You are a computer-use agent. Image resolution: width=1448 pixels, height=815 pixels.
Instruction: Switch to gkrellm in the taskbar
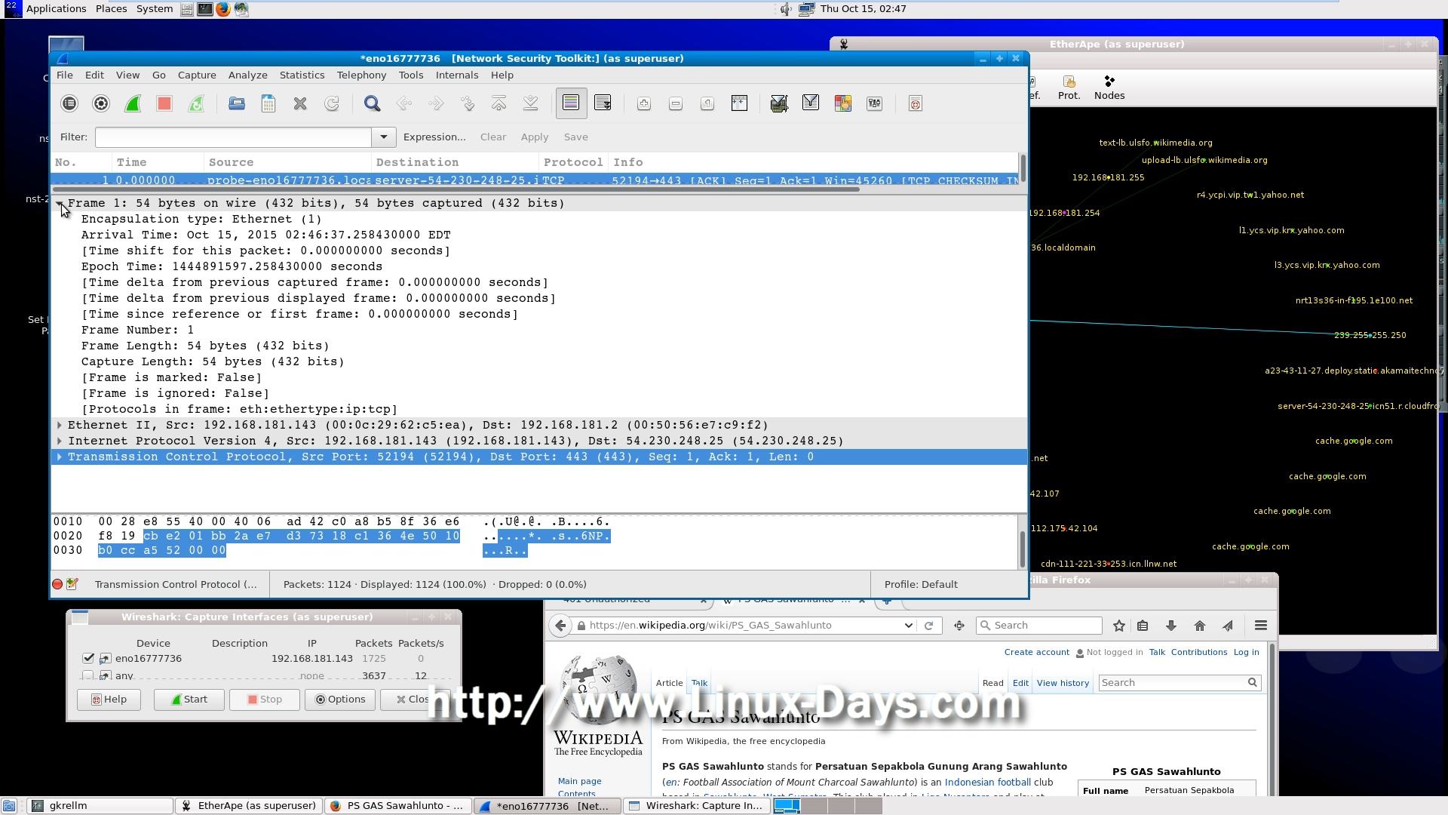(x=100, y=806)
